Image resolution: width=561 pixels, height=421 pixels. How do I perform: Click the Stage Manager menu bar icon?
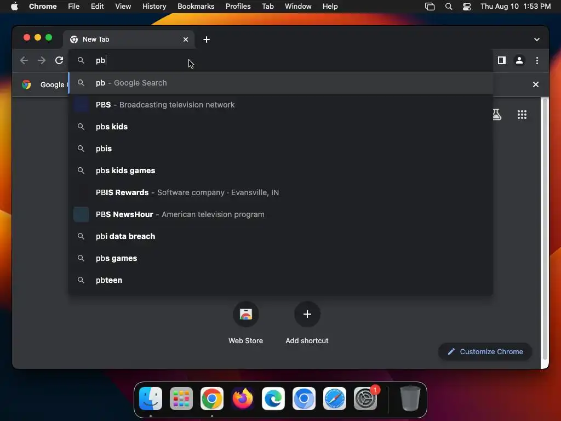point(430,6)
